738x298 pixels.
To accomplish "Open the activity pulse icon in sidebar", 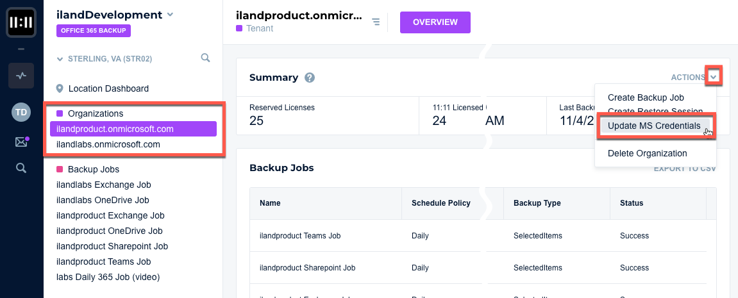I will (21, 76).
